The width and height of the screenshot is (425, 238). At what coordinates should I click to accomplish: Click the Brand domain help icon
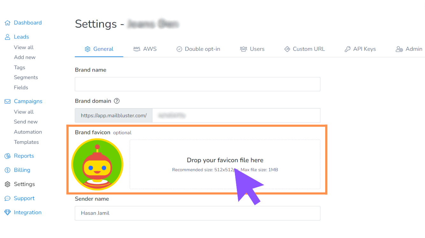click(117, 101)
